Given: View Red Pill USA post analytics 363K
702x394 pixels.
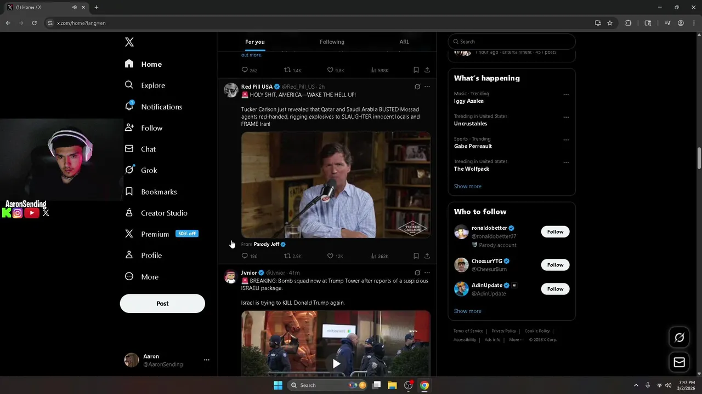Looking at the screenshot, I should coord(380,256).
